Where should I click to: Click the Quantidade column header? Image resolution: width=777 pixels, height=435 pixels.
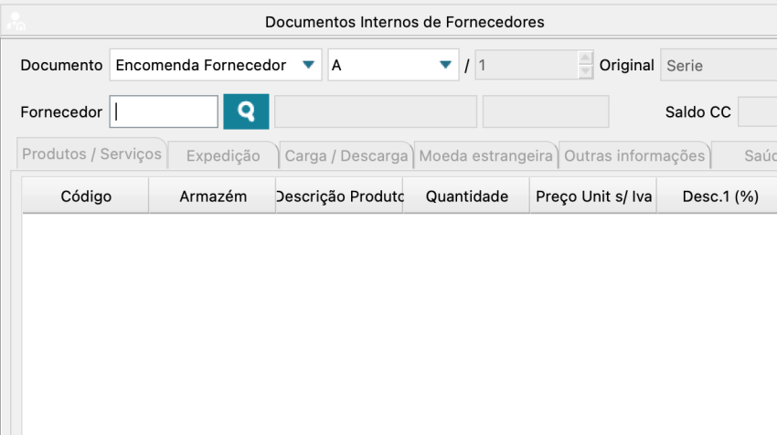tap(466, 196)
